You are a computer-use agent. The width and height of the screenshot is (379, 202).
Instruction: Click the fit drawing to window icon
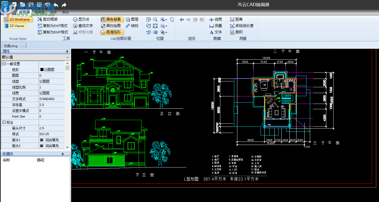[155, 26]
